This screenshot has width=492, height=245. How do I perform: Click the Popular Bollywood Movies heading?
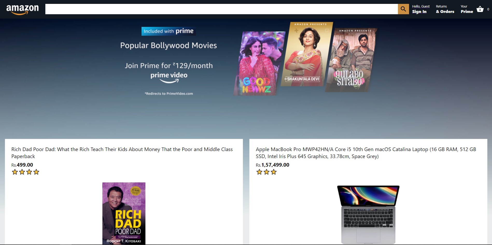[x=168, y=45]
